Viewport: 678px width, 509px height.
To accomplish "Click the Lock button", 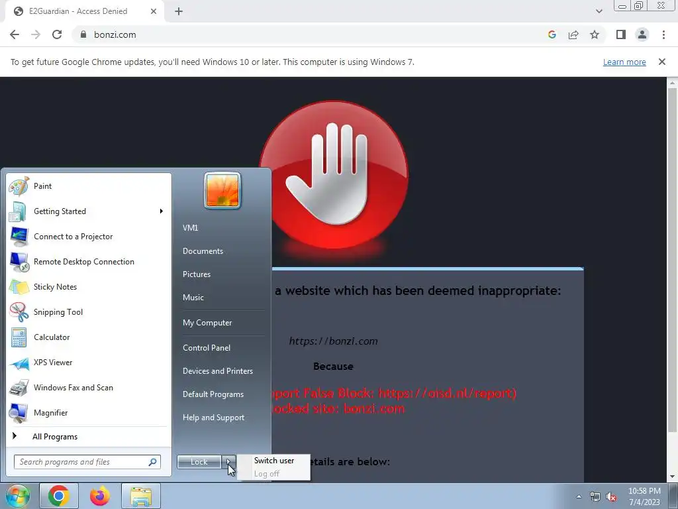I will (x=199, y=462).
